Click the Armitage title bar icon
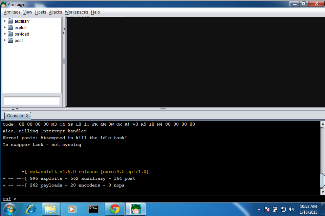325x216 pixels. (x=3, y=4)
